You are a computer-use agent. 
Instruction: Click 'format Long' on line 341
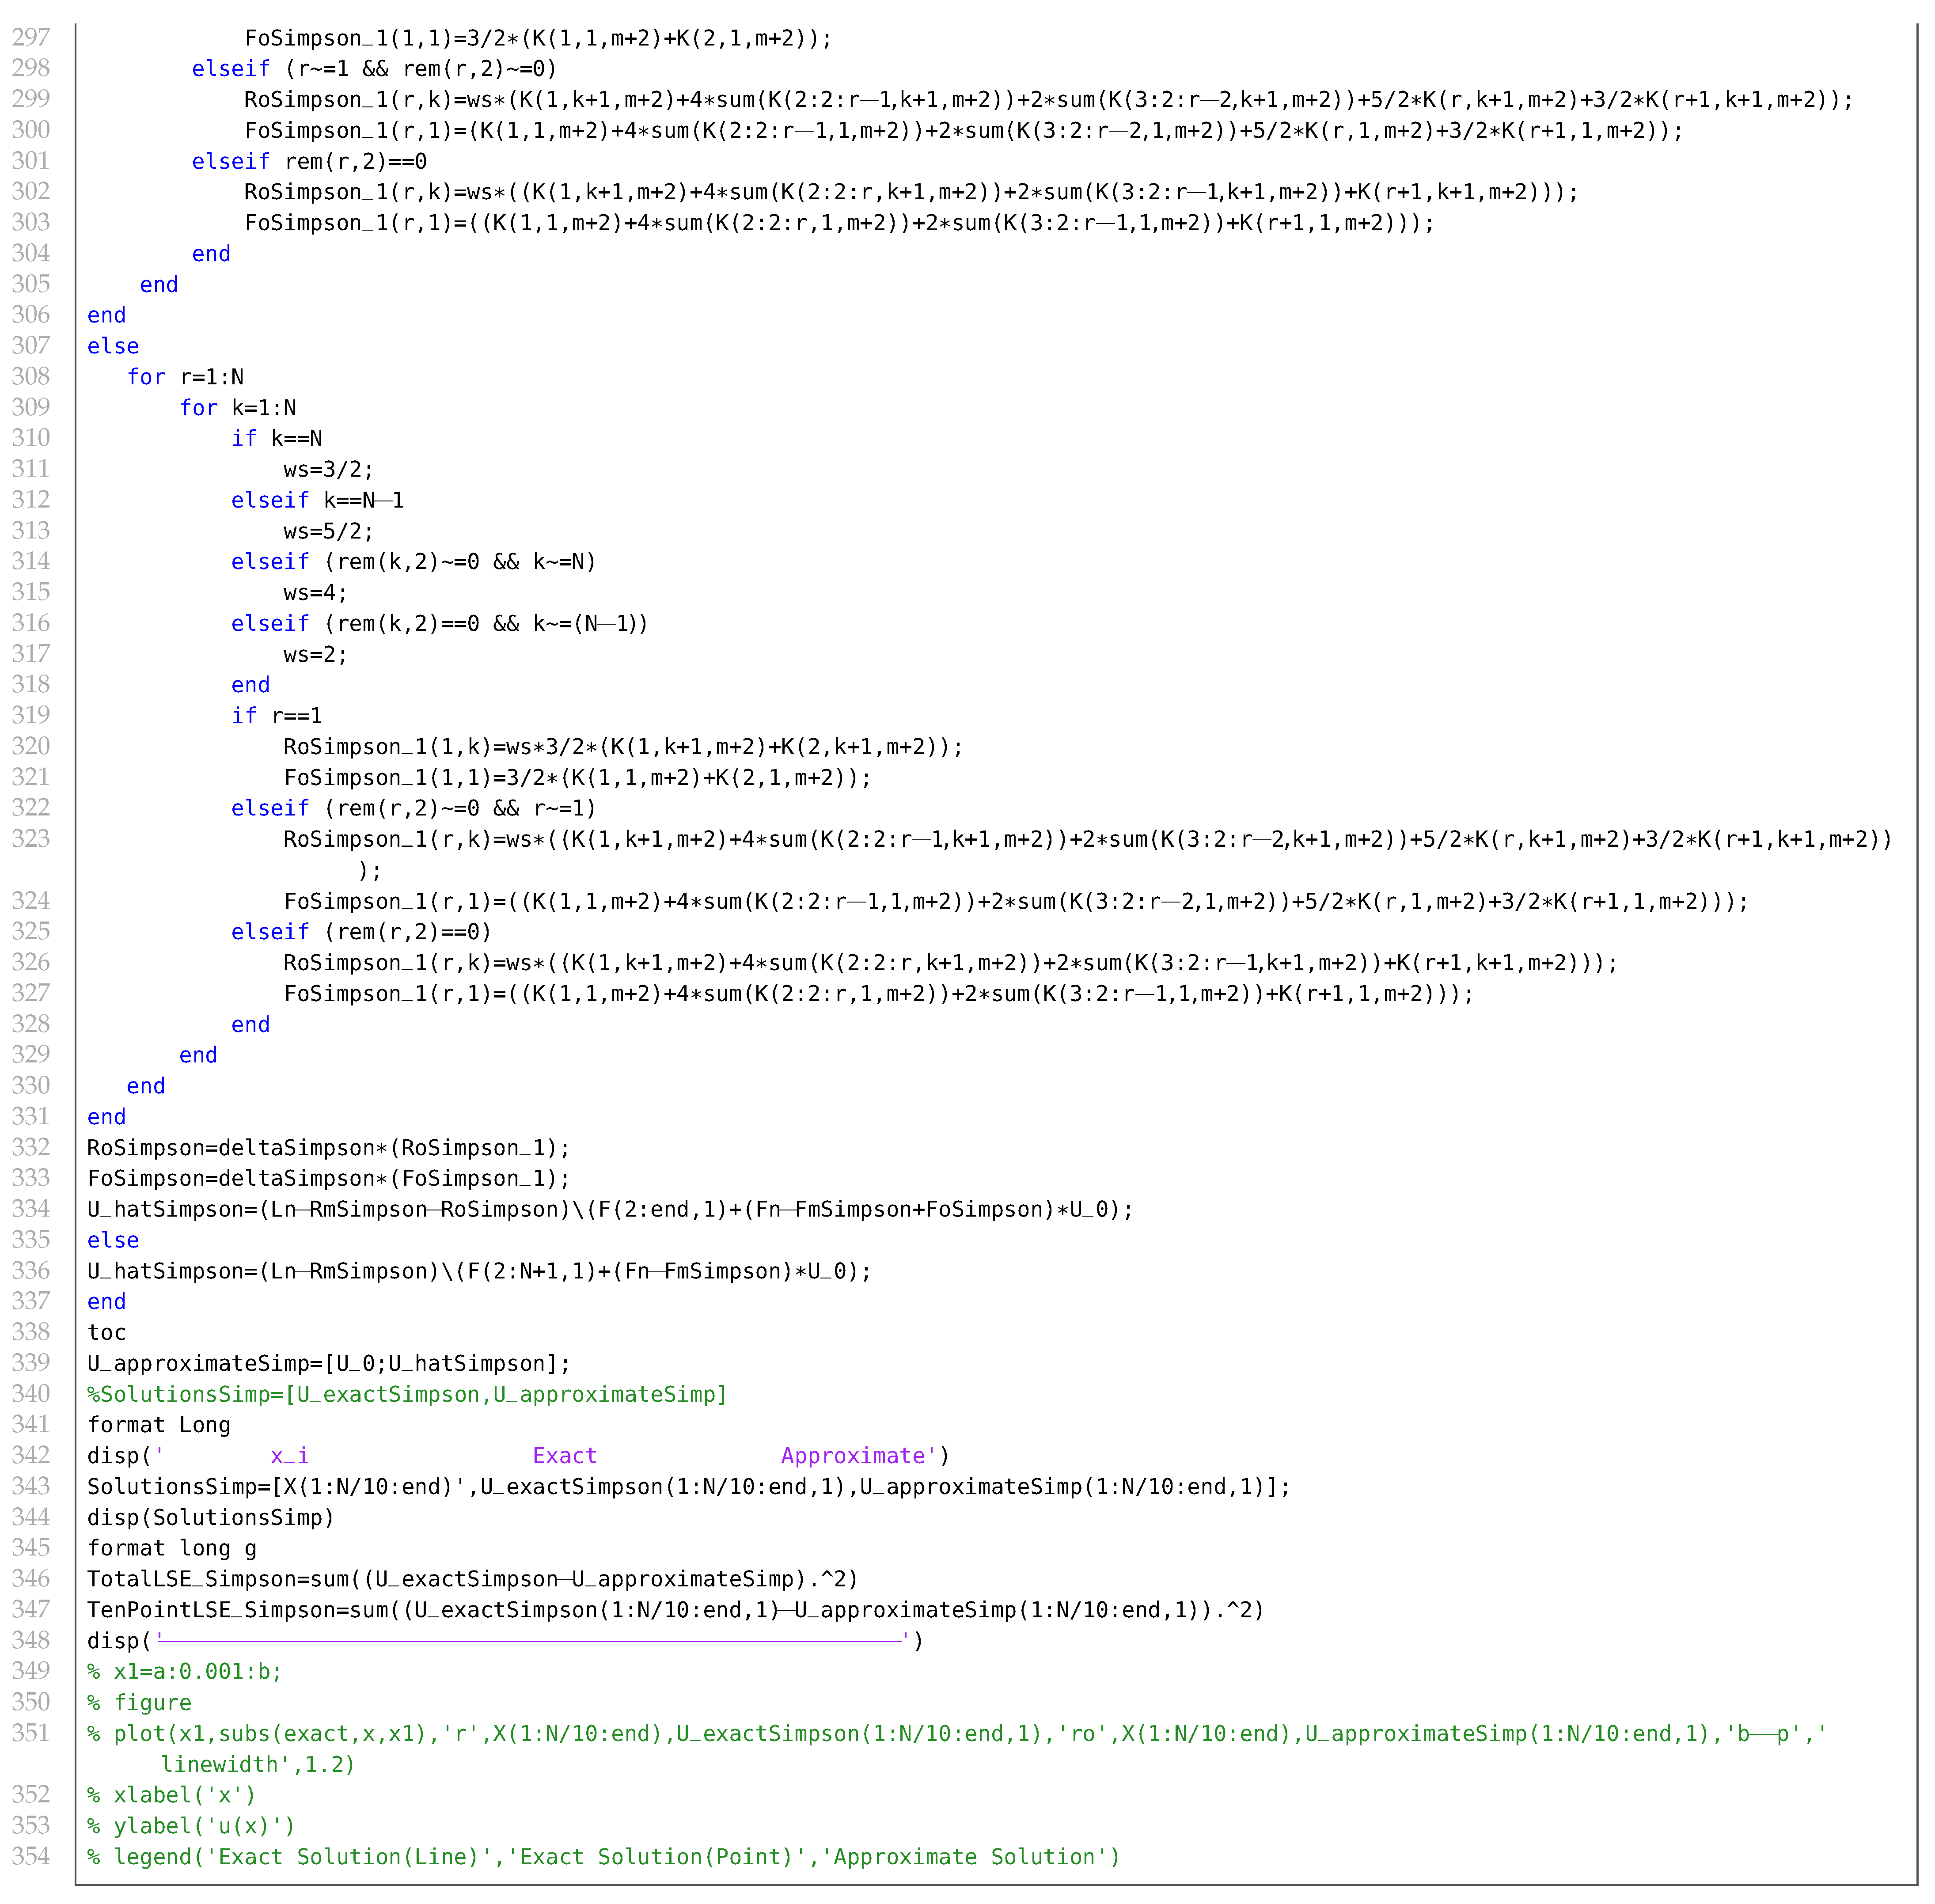pos(158,1425)
